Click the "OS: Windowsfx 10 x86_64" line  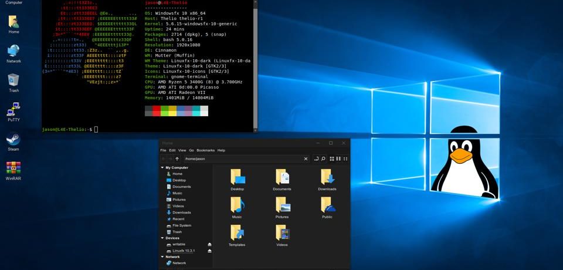point(175,14)
